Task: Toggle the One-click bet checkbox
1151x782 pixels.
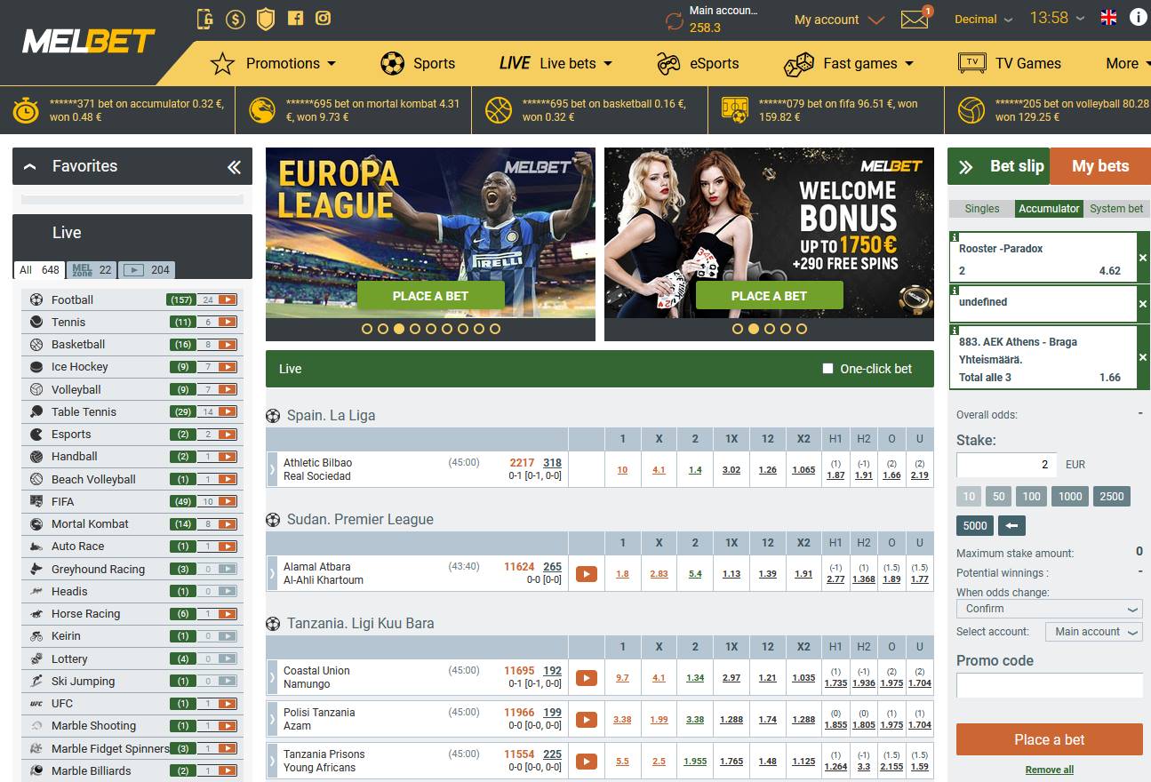Action: coord(828,369)
